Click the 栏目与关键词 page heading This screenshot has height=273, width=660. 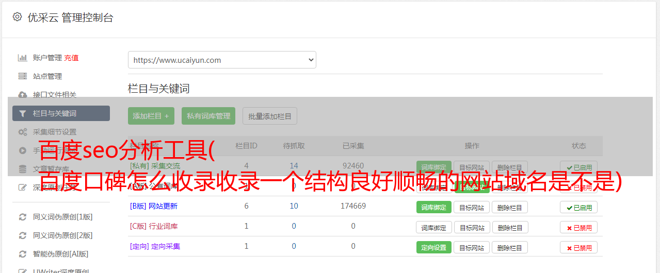(x=159, y=89)
